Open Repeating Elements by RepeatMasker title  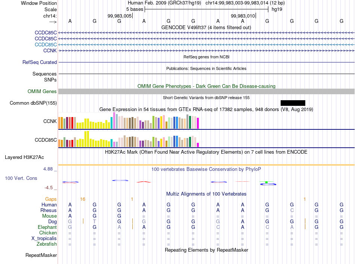206,250
